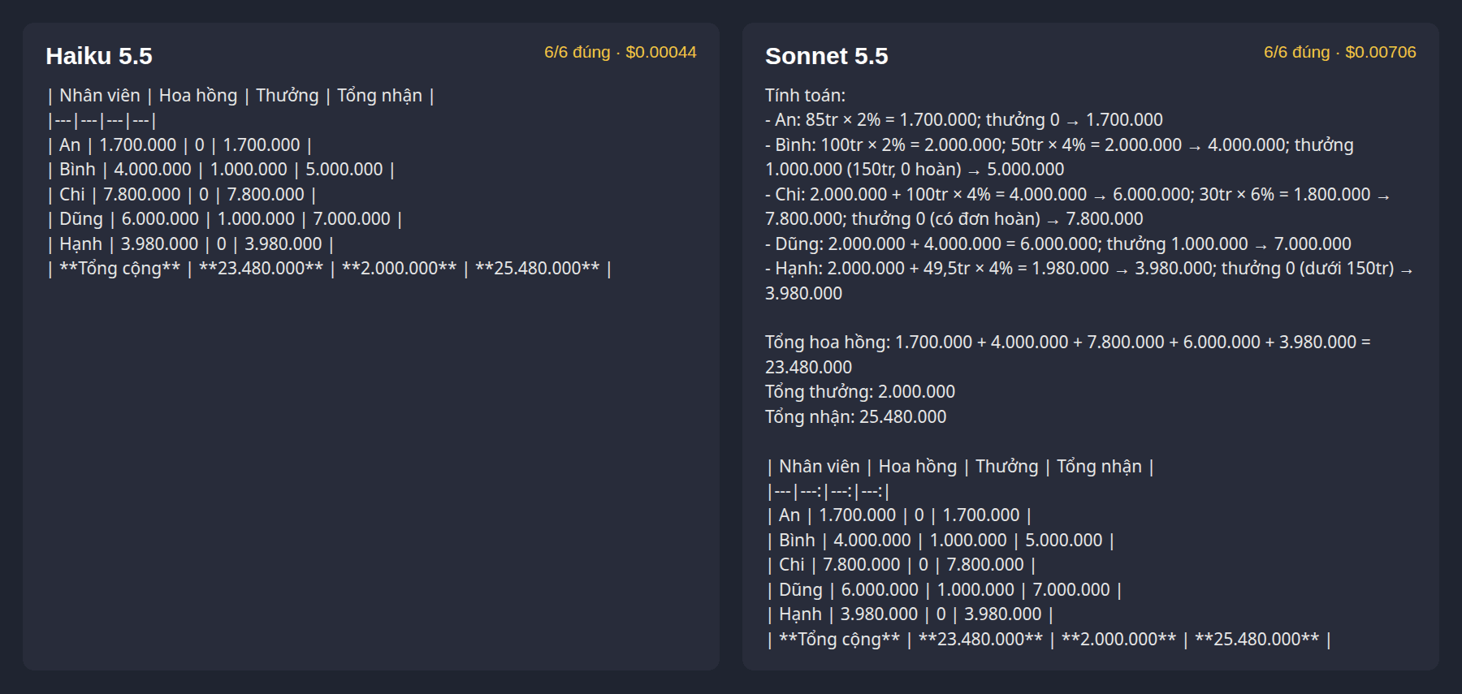The height and width of the screenshot is (694, 1462).
Task: Select the Dũng row in Haiku table
Action: tap(225, 219)
